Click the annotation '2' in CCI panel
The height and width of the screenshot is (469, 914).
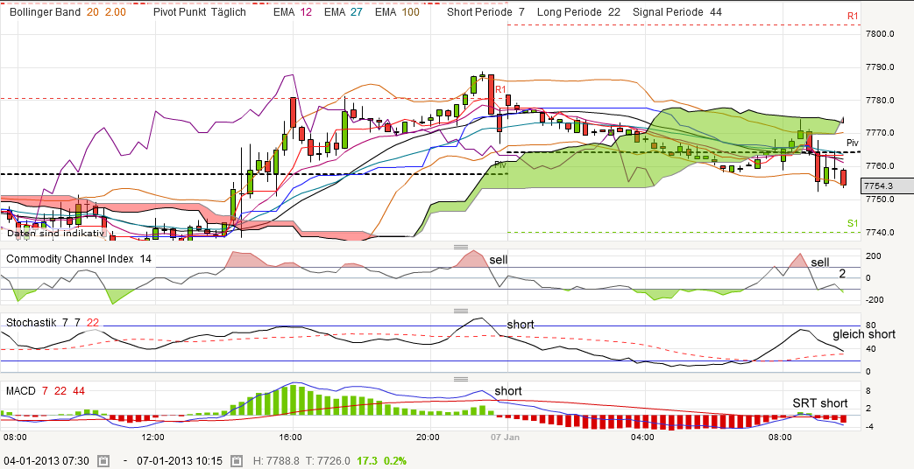[842, 274]
